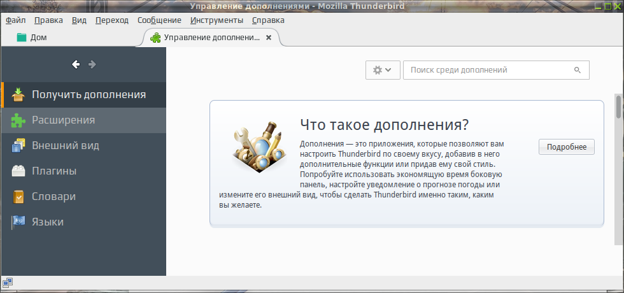
Task: Open the Вид menu
Action: point(79,20)
